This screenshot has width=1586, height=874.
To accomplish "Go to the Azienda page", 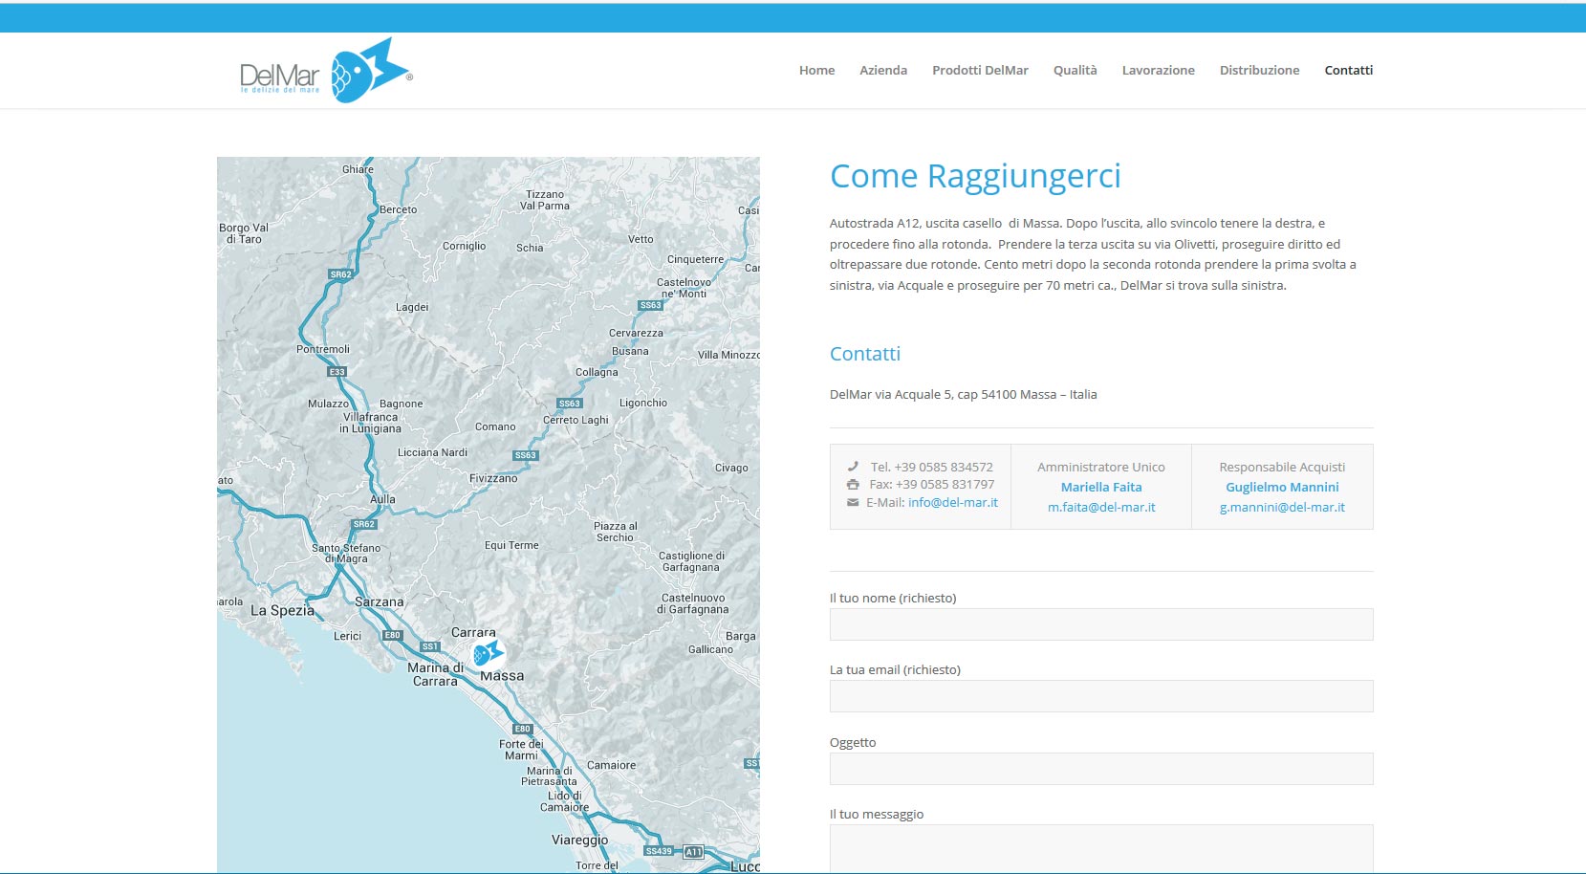I will coord(883,70).
